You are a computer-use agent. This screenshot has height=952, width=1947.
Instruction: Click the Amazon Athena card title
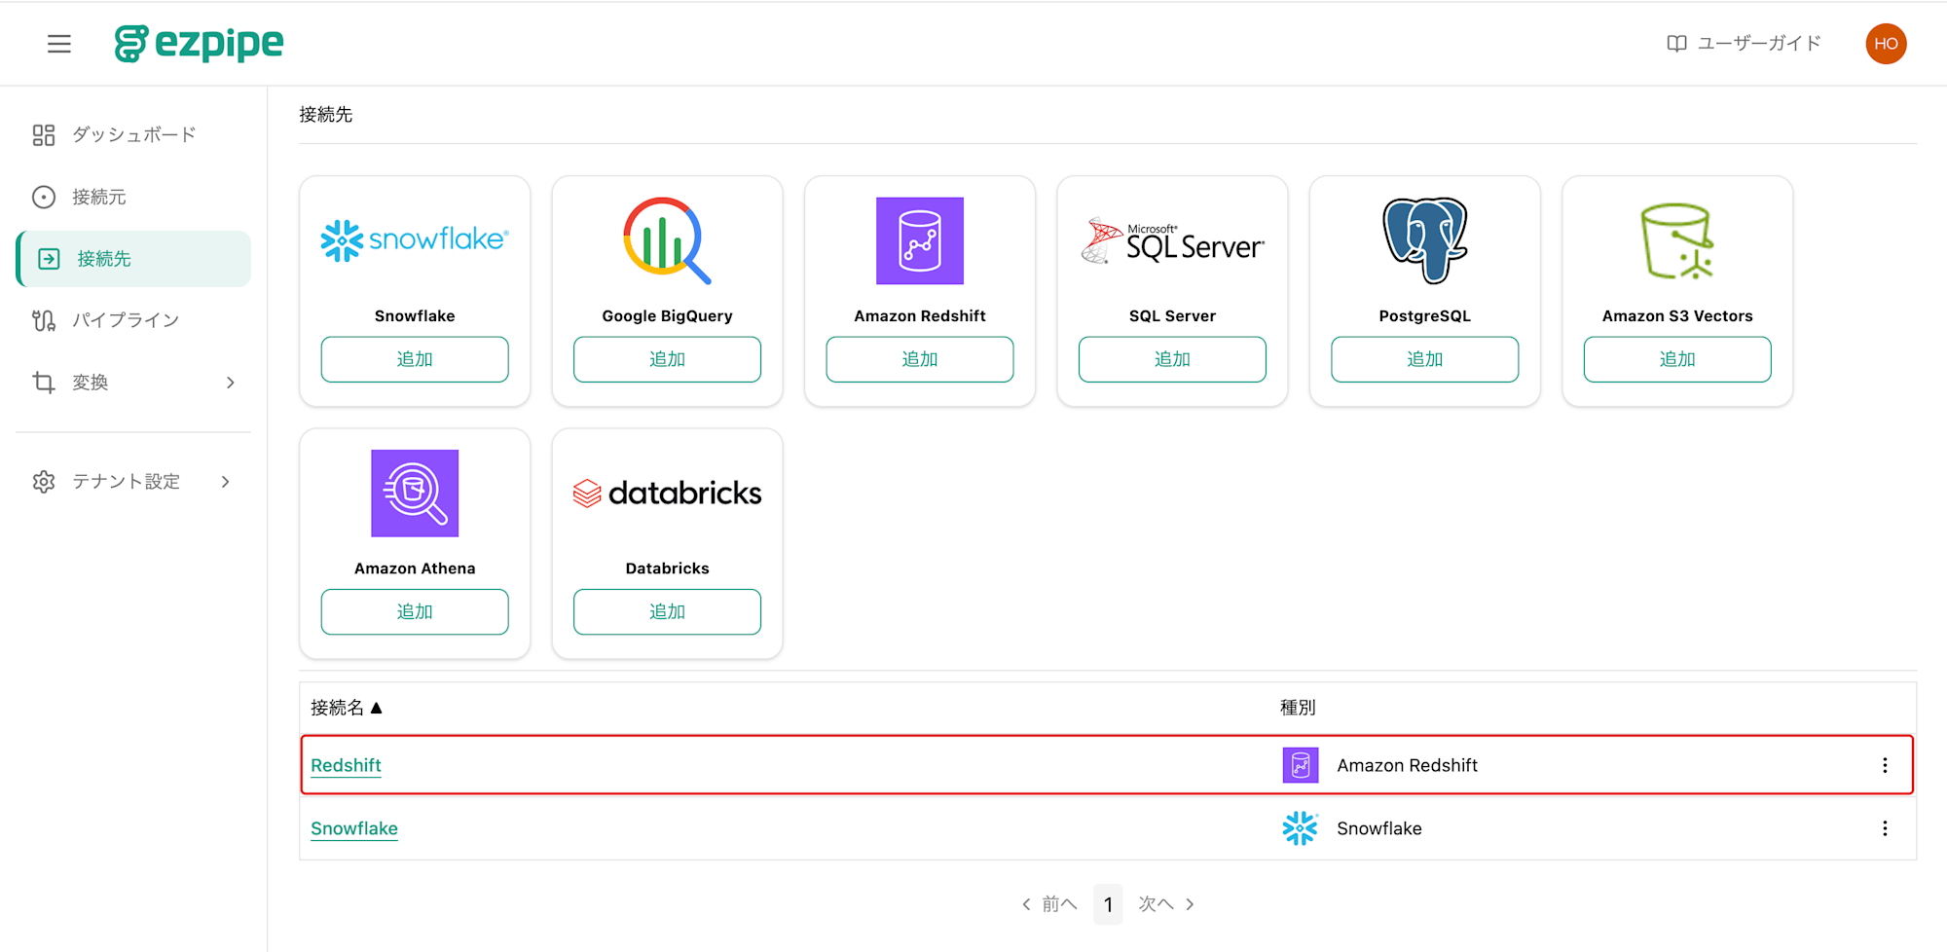[415, 568]
